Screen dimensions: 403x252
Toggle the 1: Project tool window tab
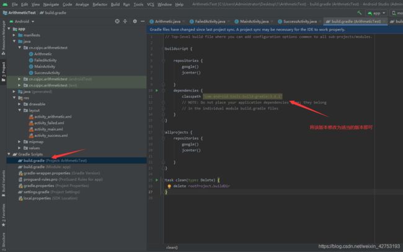(x=3, y=72)
